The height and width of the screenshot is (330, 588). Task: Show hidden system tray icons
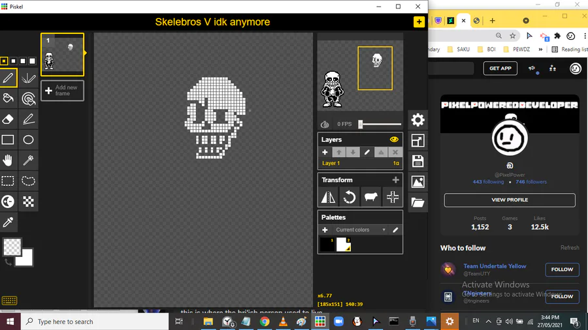(x=488, y=322)
